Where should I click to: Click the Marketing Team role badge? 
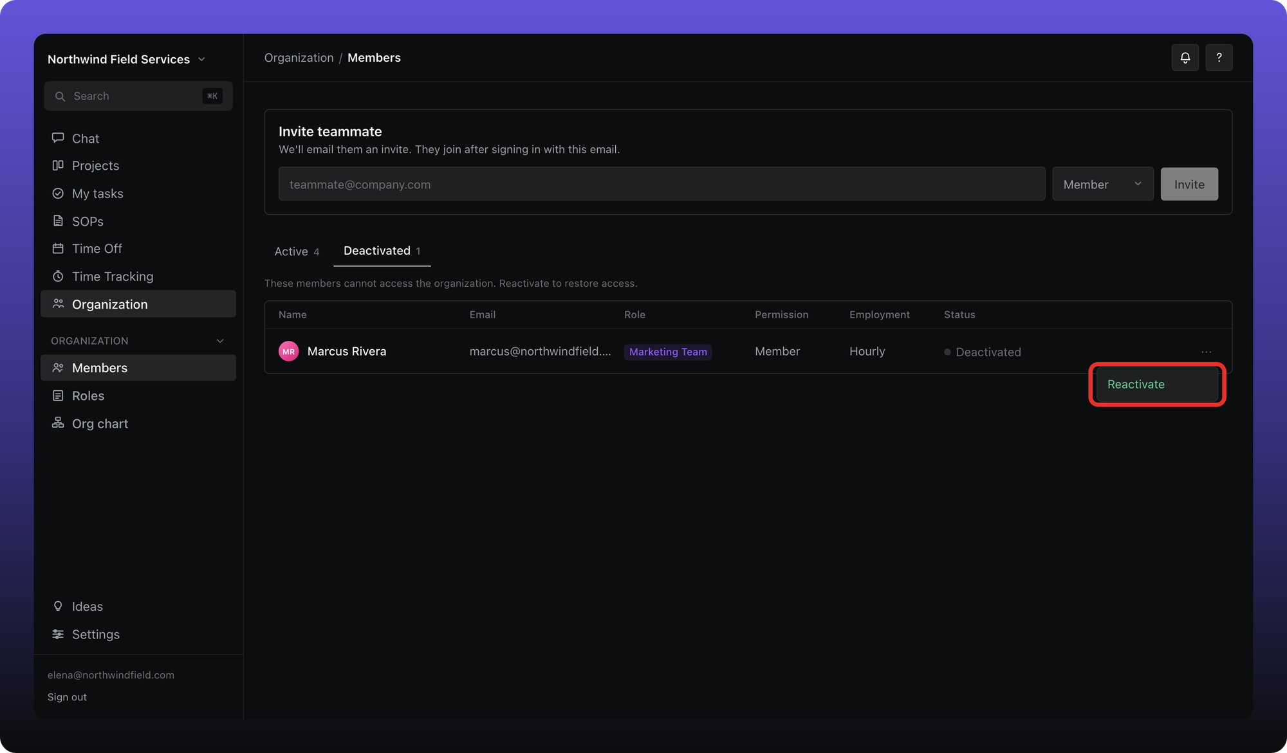(x=668, y=352)
